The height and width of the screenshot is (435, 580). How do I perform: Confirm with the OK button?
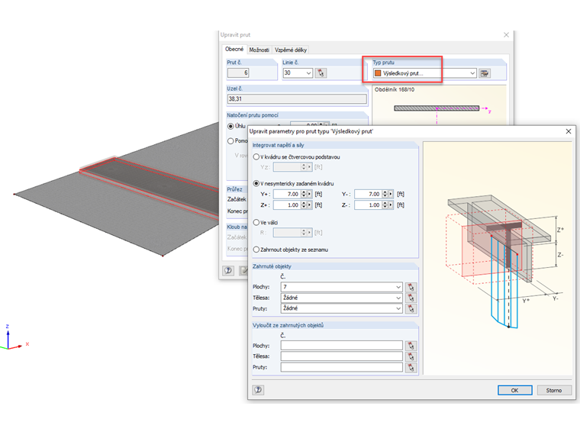point(514,390)
